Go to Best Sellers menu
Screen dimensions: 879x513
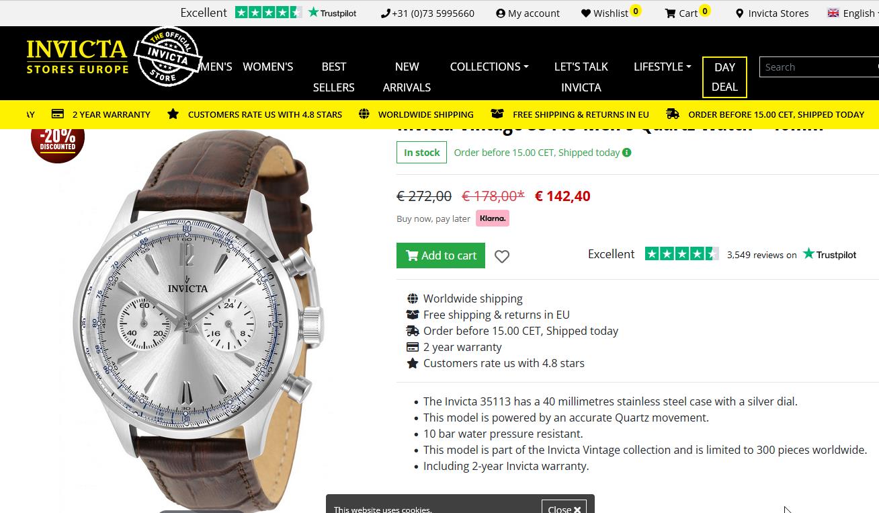tap(334, 77)
